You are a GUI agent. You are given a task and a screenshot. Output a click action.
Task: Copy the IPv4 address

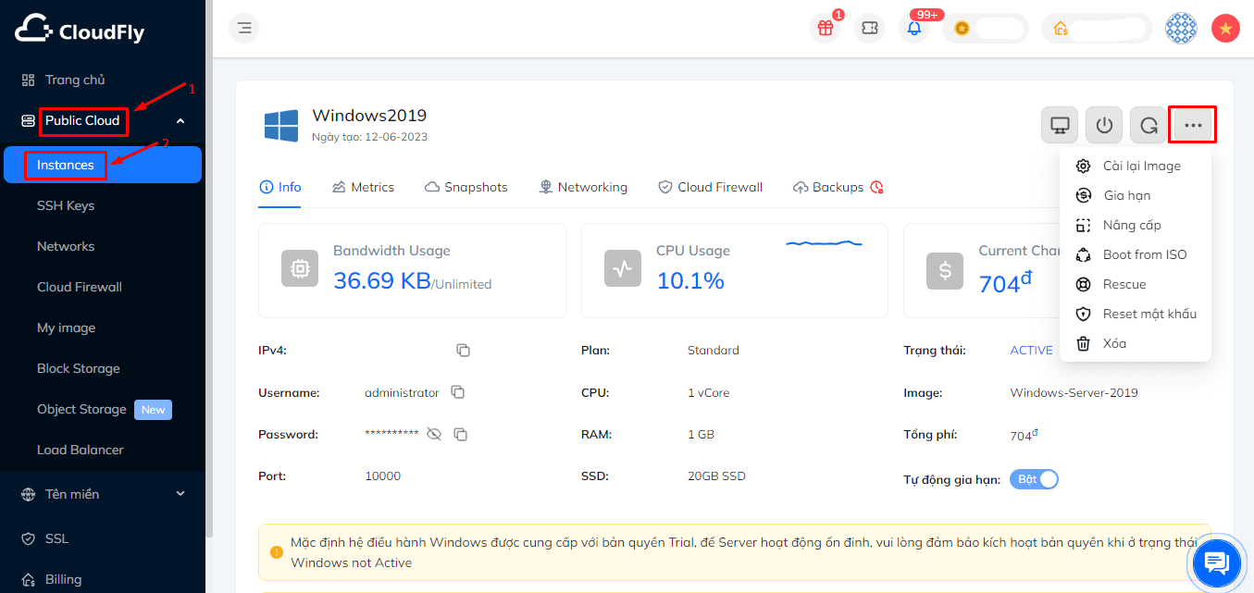click(x=463, y=351)
